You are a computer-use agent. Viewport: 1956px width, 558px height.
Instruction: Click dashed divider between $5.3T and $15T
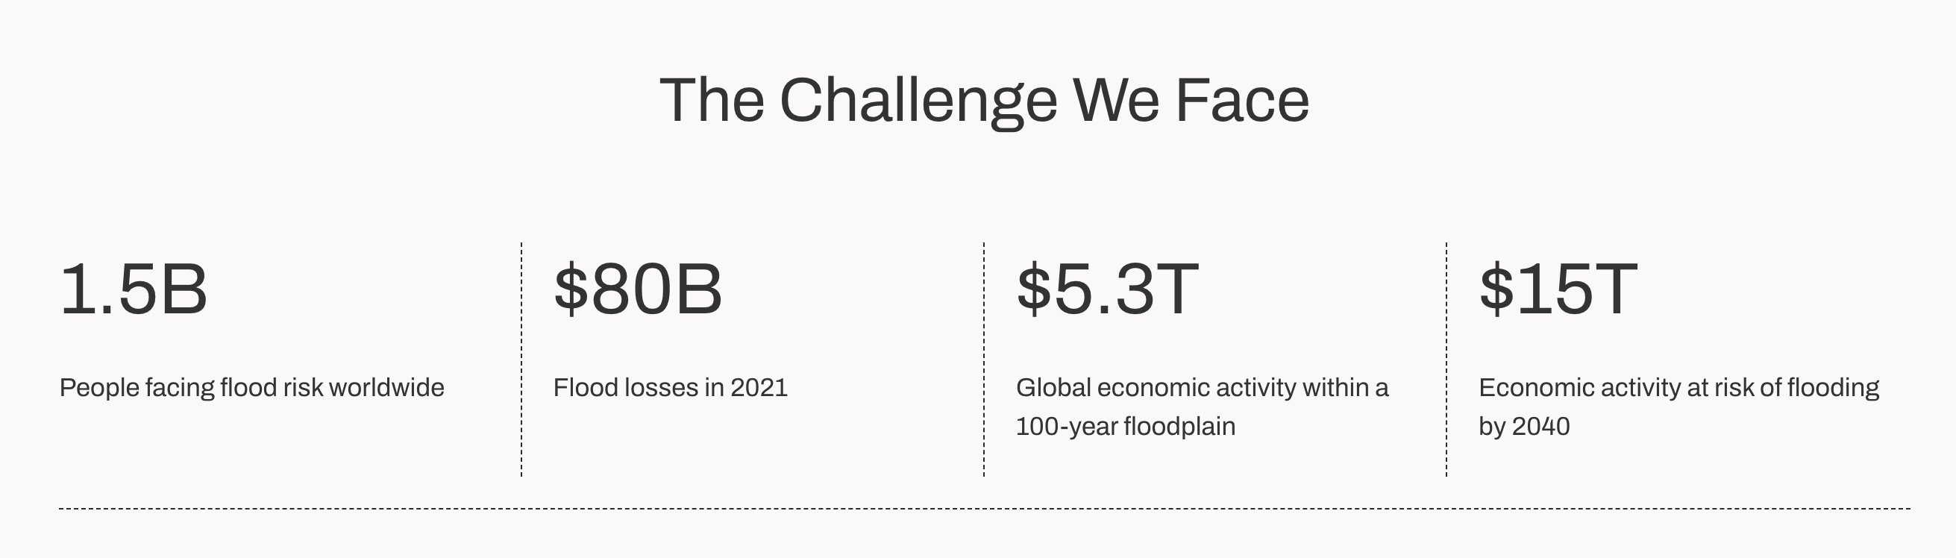pyautogui.click(x=1446, y=360)
